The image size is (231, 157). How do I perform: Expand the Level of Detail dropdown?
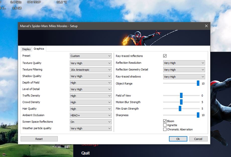91,89
